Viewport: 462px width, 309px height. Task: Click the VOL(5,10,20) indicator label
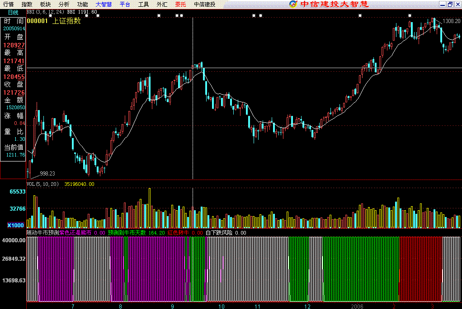[x=43, y=184]
